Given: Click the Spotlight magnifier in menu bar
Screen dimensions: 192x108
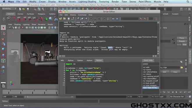Looking at the screenshot, I should coord(188,1).
